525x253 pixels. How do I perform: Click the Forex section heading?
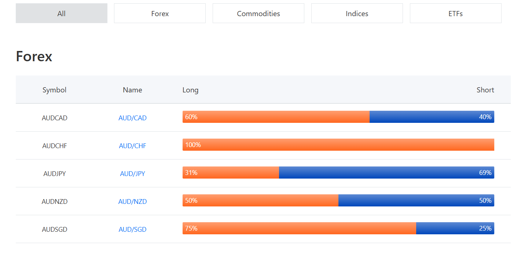click(34, 56)
